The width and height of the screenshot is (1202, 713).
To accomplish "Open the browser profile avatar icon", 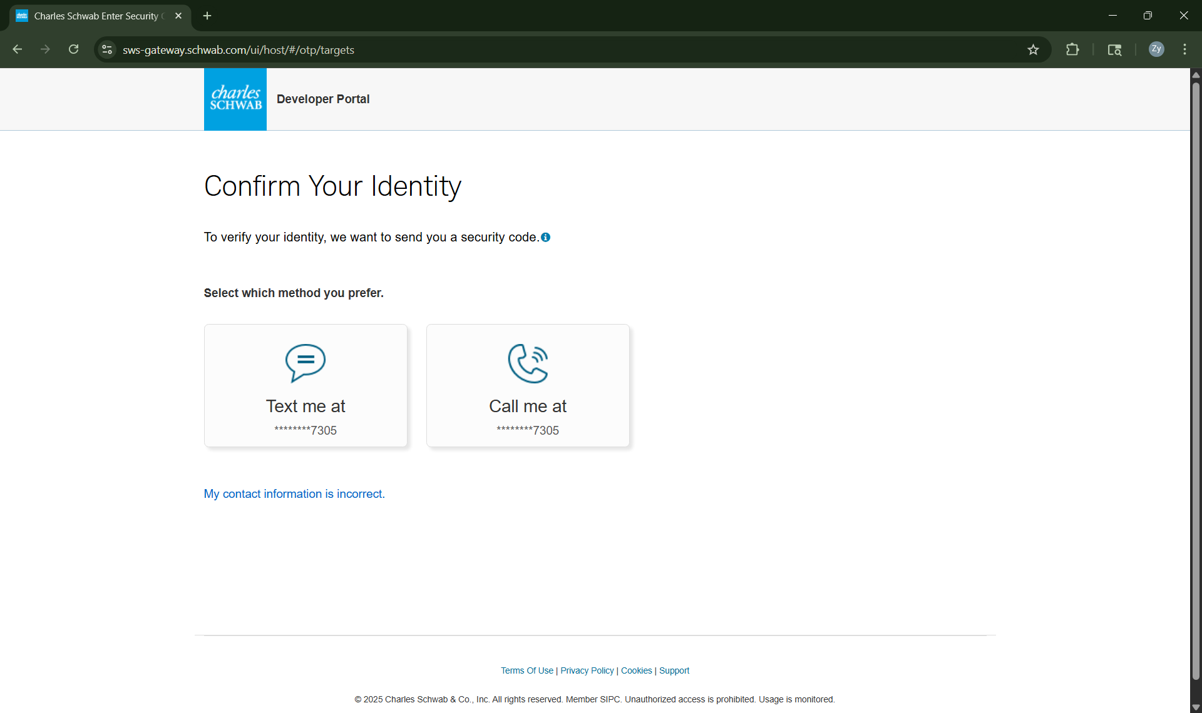I will (1156, 49).
